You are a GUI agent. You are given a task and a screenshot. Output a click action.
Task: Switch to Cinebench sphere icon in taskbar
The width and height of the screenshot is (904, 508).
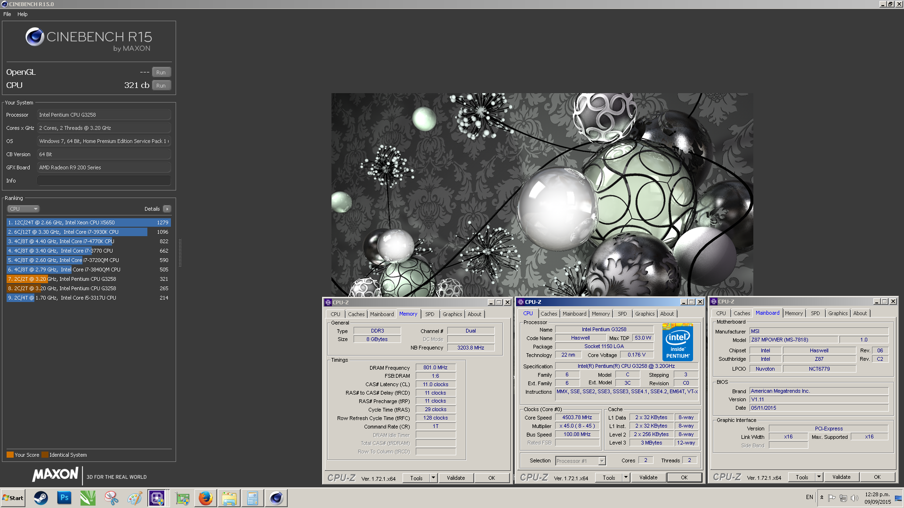[276, 498]
